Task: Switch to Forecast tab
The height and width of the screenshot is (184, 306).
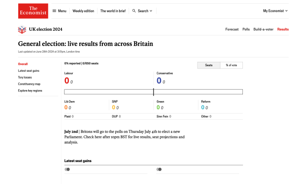Action: click(232, 29)
